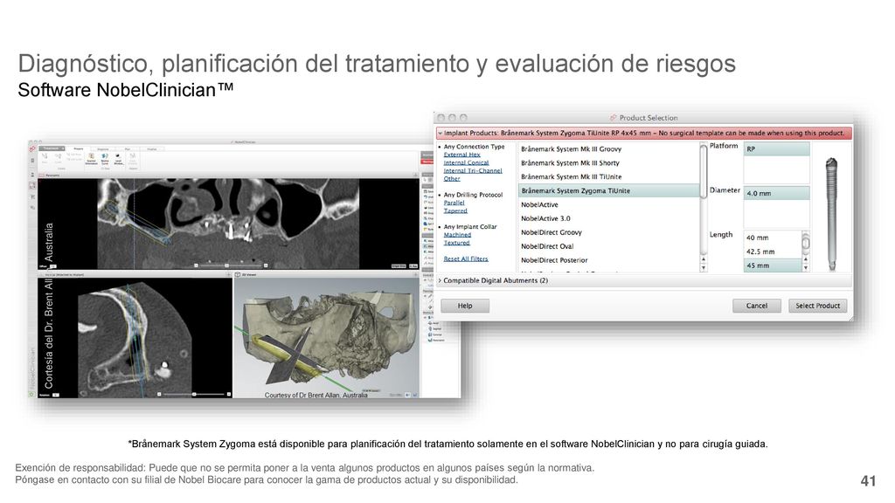Choose the 4.0 mm diameter option
This screenshot has width=895, height=503.
(776, 193)
